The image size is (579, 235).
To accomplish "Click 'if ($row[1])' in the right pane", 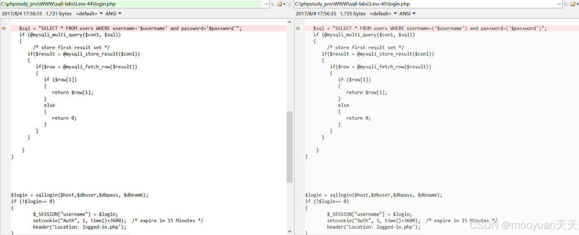I will 355,80.
